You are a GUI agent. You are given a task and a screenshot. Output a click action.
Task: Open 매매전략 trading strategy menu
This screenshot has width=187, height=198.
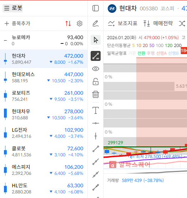point(158,24)
